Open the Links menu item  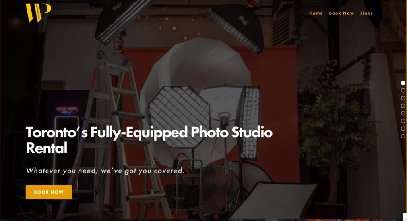pyautogui.click(x=366, y=13)
